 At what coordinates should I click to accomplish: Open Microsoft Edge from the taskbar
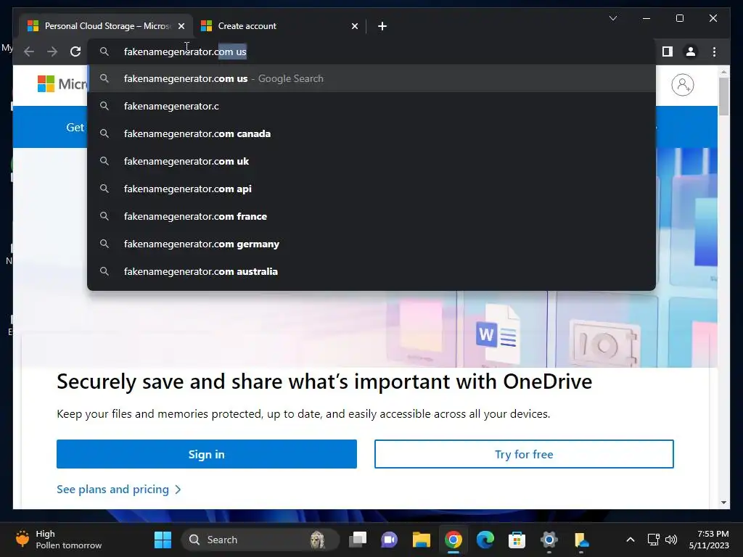click(x=485, y=540)
